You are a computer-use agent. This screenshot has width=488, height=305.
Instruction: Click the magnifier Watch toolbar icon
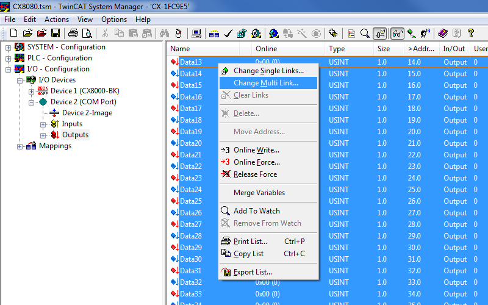point(365,33)
